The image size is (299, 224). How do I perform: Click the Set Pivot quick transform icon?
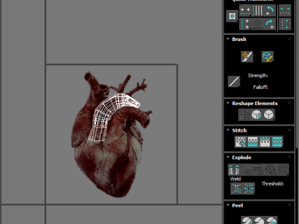[232, 16]
